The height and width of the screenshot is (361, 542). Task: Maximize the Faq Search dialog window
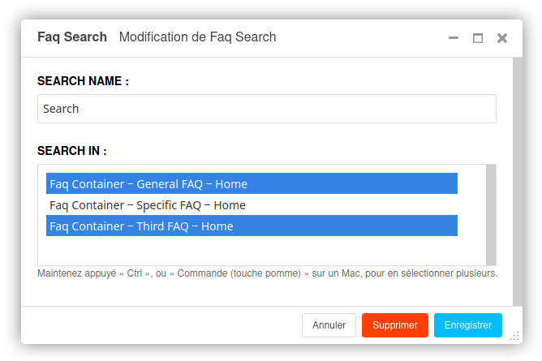point(478,38)
